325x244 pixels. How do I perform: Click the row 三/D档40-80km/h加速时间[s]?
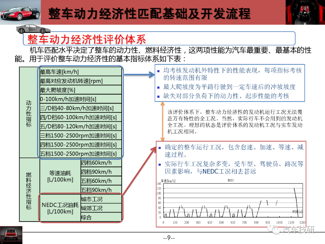pyautogui.click(x=81, y=108)
